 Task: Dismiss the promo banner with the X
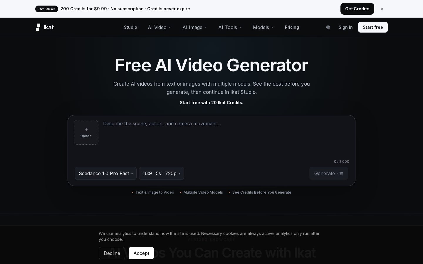tap(382, 9)
